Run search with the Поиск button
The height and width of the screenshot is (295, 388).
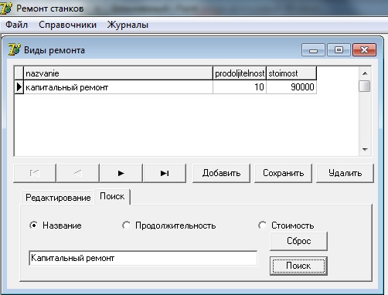298,266
